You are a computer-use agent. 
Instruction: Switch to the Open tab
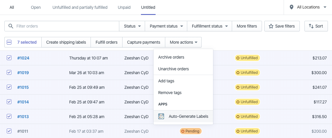[x=36, y=7]
